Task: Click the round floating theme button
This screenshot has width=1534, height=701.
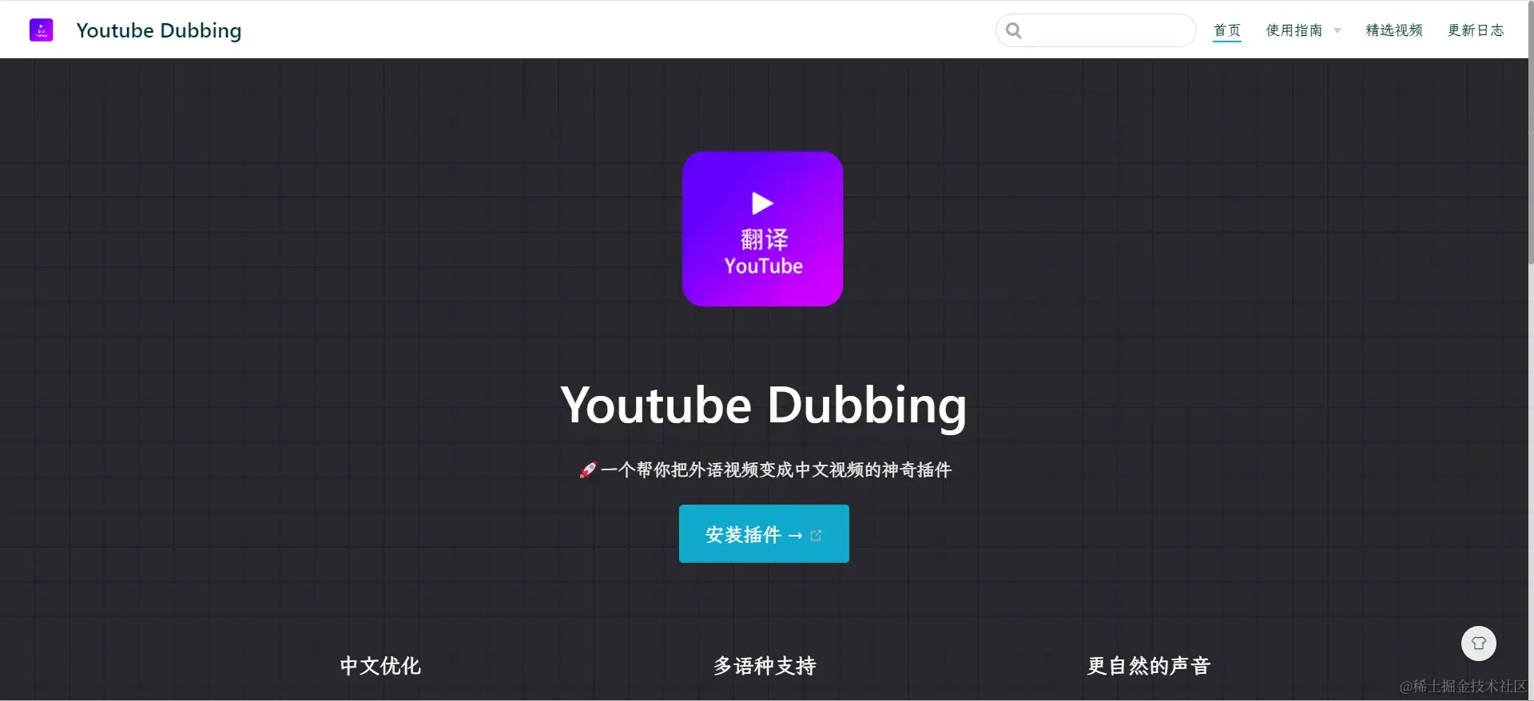Action: point(1479,644)
